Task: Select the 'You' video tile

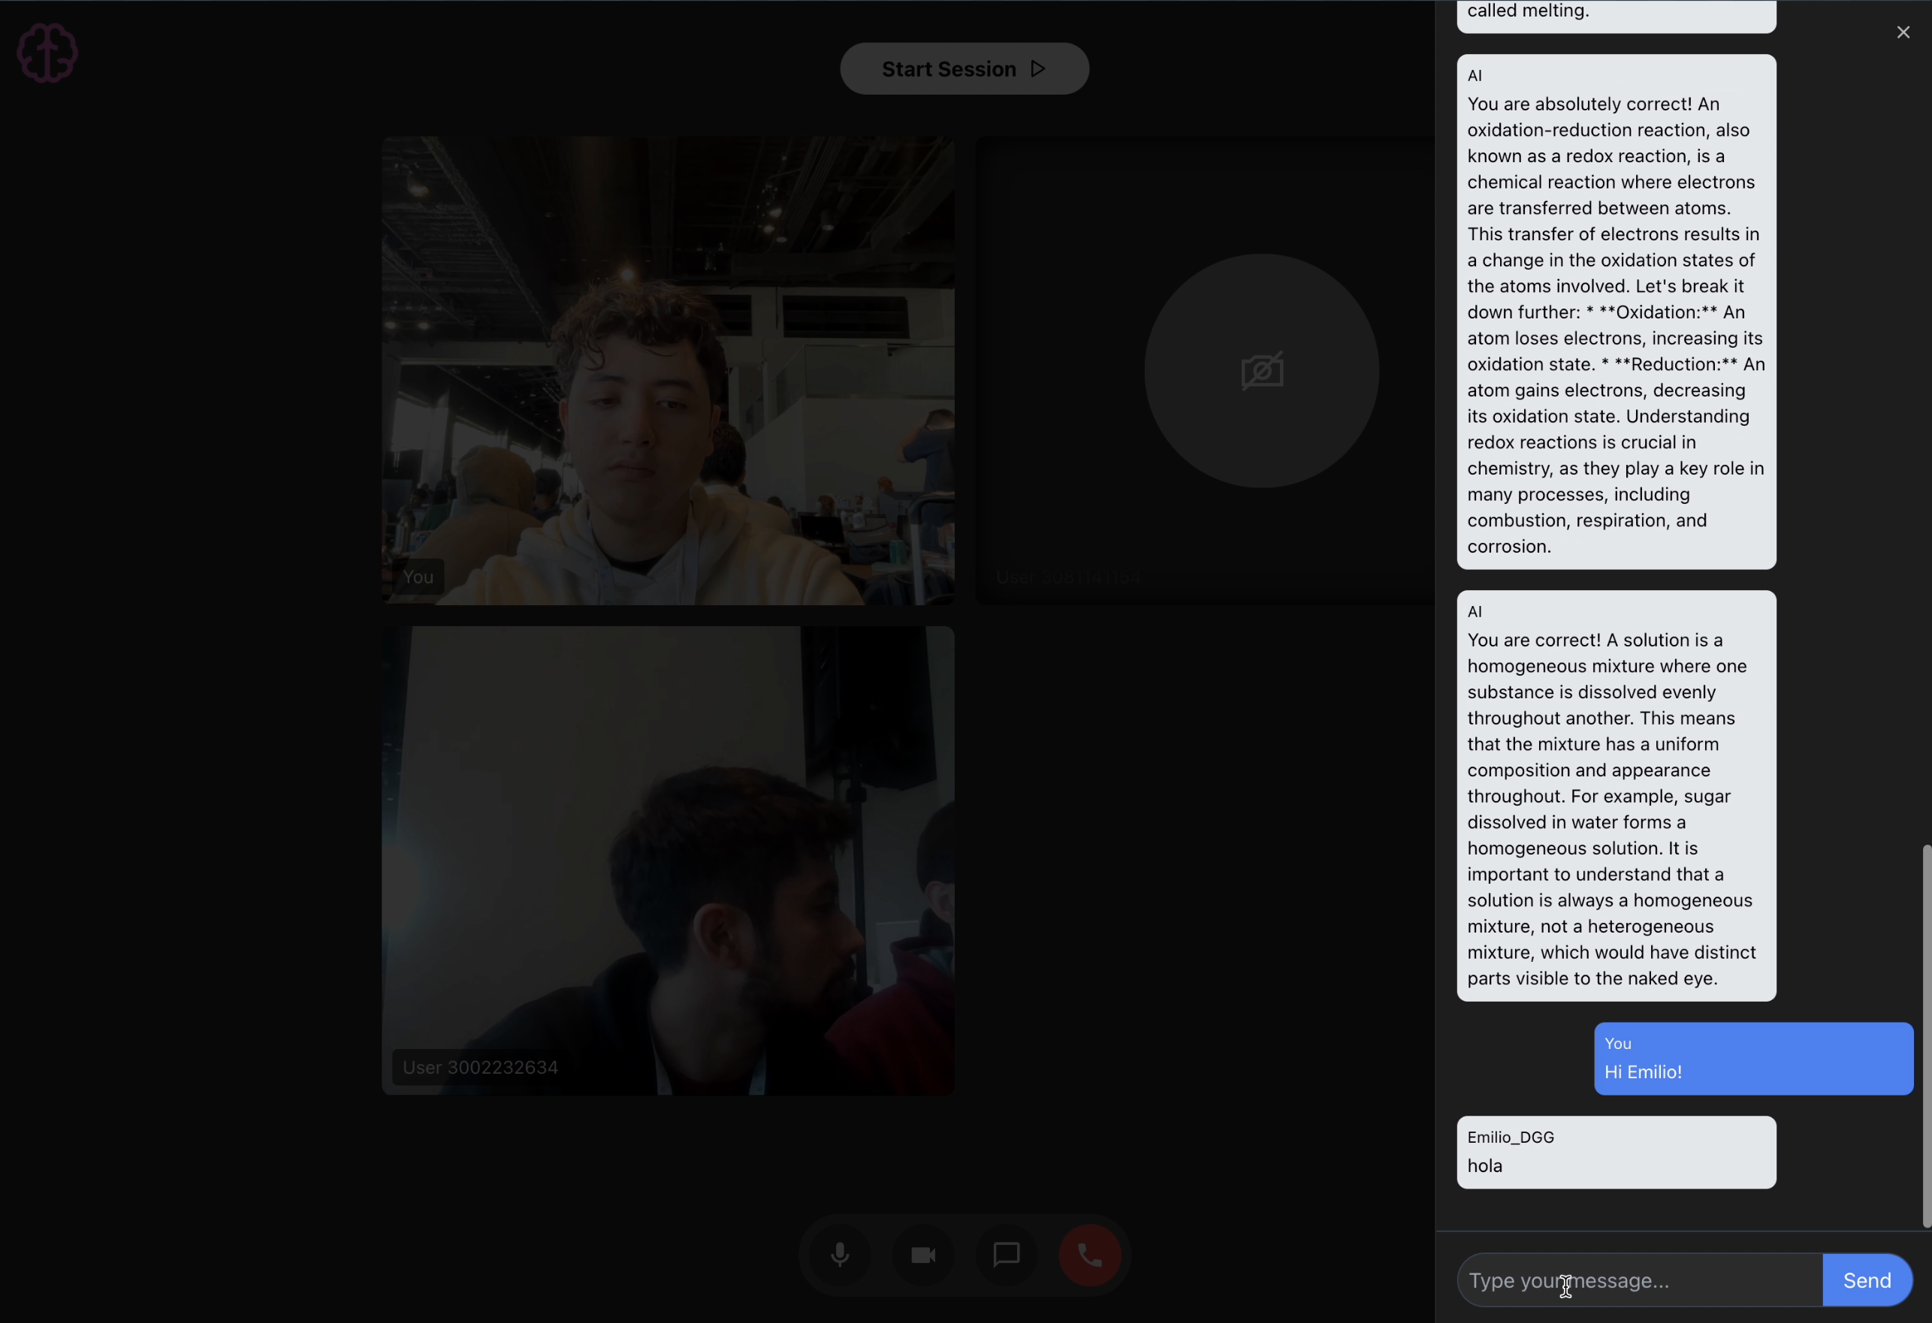Action: point(668,370)
